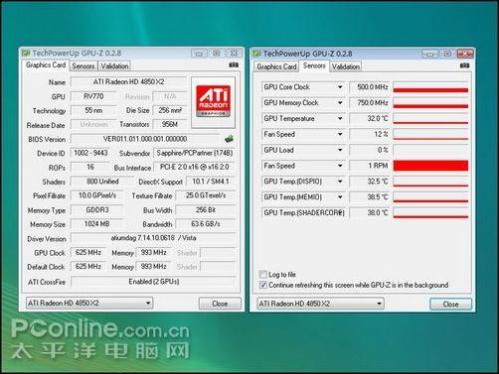499x374 pixels.
Task: Expand the GPU Core Clock sensor dropdown
Action: [340, 87]
